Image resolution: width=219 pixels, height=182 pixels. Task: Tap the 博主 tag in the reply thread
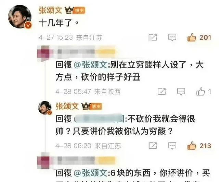tap(96, 107)
